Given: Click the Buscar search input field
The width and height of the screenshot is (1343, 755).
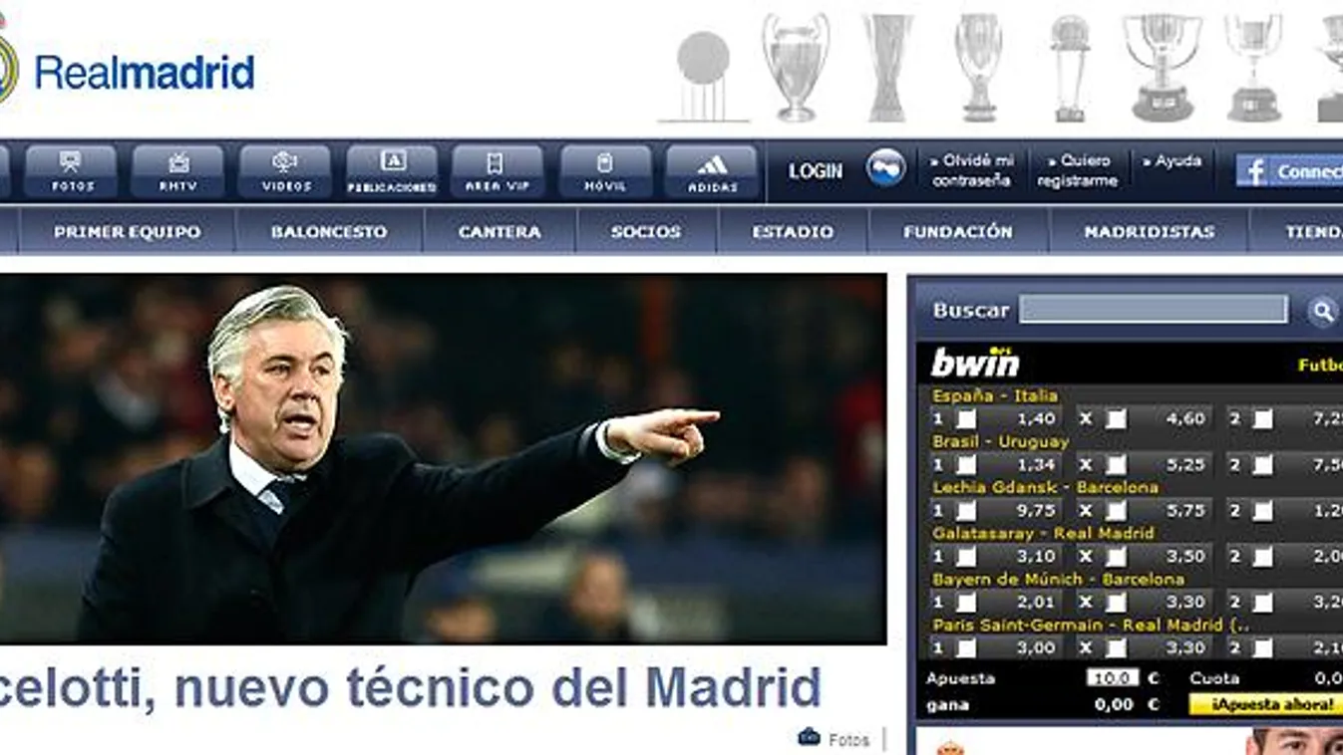Looking at the screenshot, I should click(x=1153, y=310).
